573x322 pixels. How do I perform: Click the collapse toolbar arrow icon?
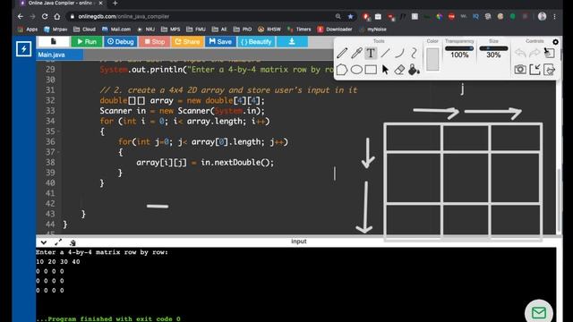[x=535, y=70]
